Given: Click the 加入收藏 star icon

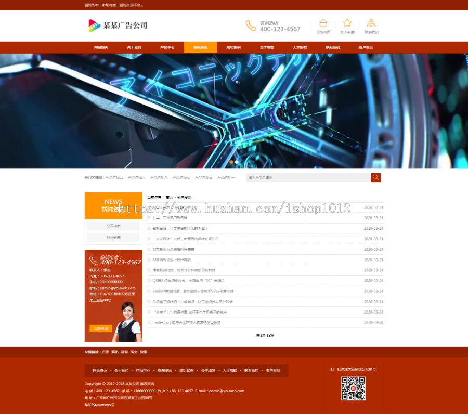Looking at the screenshot, I should click(x=347, y=23).
